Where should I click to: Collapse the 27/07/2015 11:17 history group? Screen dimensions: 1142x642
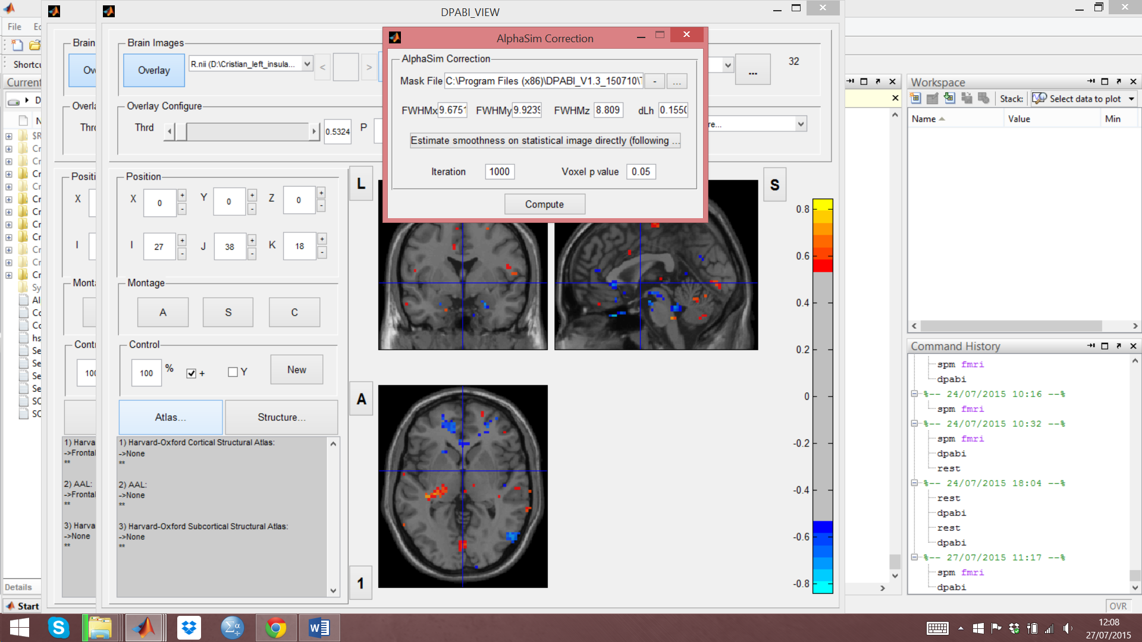[914, 557]
